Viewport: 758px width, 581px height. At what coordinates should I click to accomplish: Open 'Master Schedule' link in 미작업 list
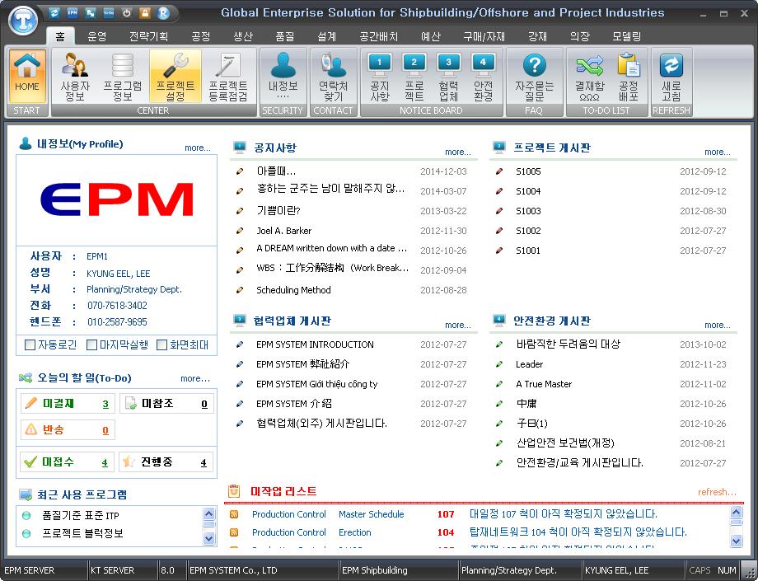tap(372, 514)
